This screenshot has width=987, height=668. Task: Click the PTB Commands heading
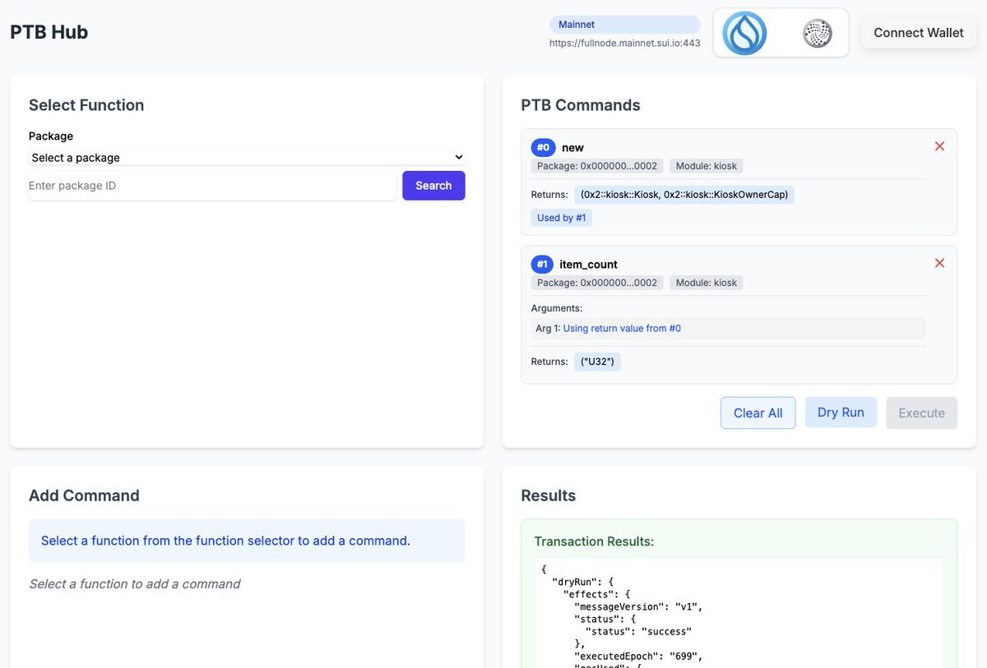pos(581,105)
